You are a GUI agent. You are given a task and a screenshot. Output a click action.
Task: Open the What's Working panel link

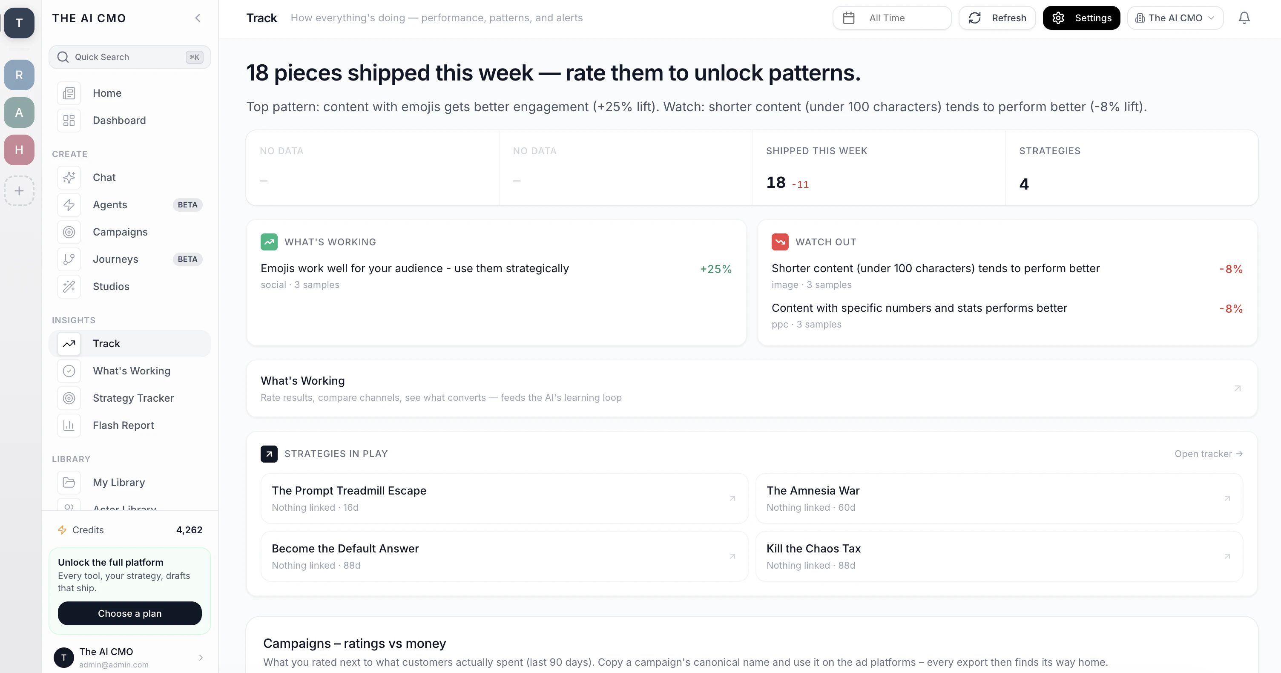(x=752, y=388)
